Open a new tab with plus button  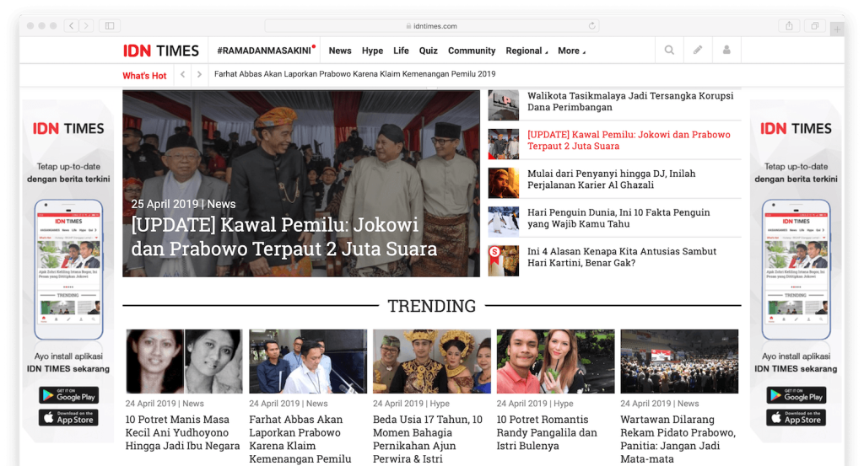click(x=837, y=29)
